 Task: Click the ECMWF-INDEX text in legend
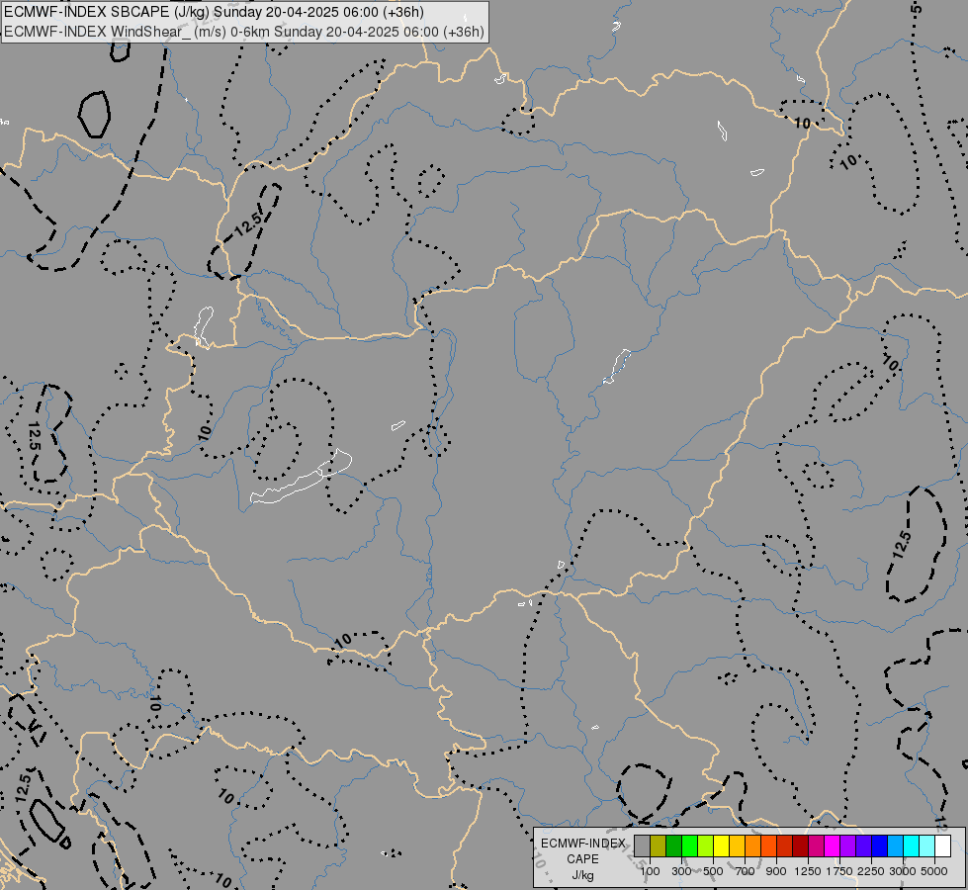[582, 844]
